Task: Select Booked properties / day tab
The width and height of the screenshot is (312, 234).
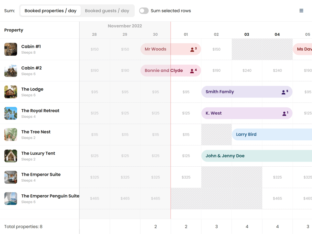Action: click(x=51, y=11)
